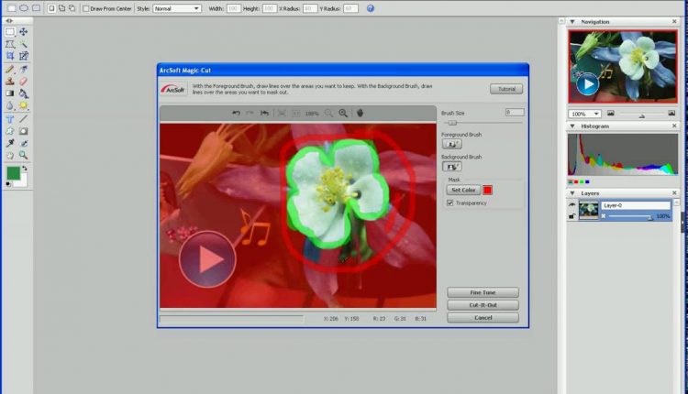The width and height of the screenshot is (688, 394).
Task: Swap foreground and background colors
Action: (x=25, y=169)
